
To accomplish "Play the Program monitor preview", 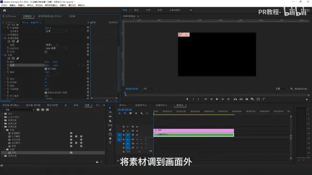I will click(217, 99).
